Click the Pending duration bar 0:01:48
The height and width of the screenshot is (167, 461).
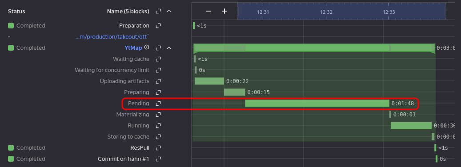317,103
